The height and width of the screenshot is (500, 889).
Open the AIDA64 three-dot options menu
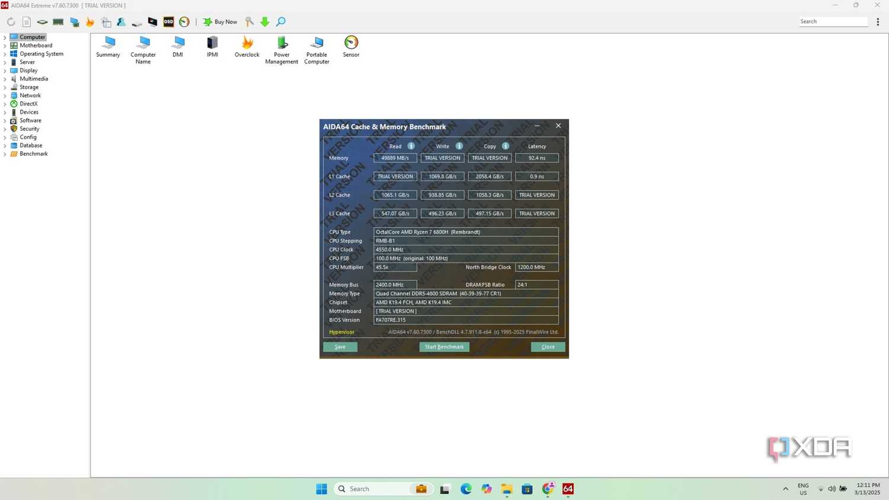tap(878, 22)
